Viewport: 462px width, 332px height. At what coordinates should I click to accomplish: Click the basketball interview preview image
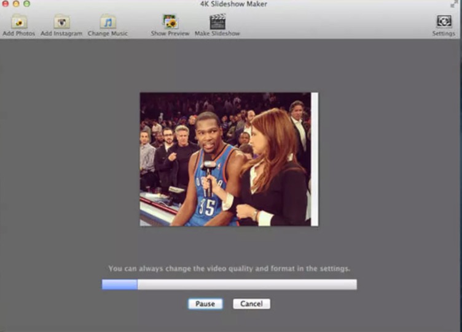pos(225,159)
